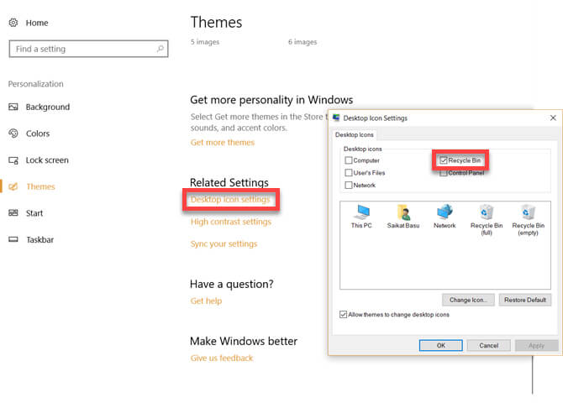The width and height of the screenshot is (563, 403).
Task: Click Sync your settings link
Action: (224, 244)
